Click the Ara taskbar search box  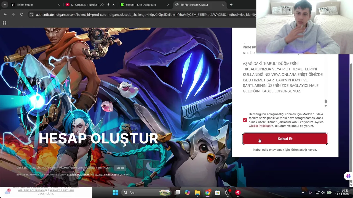147,193
